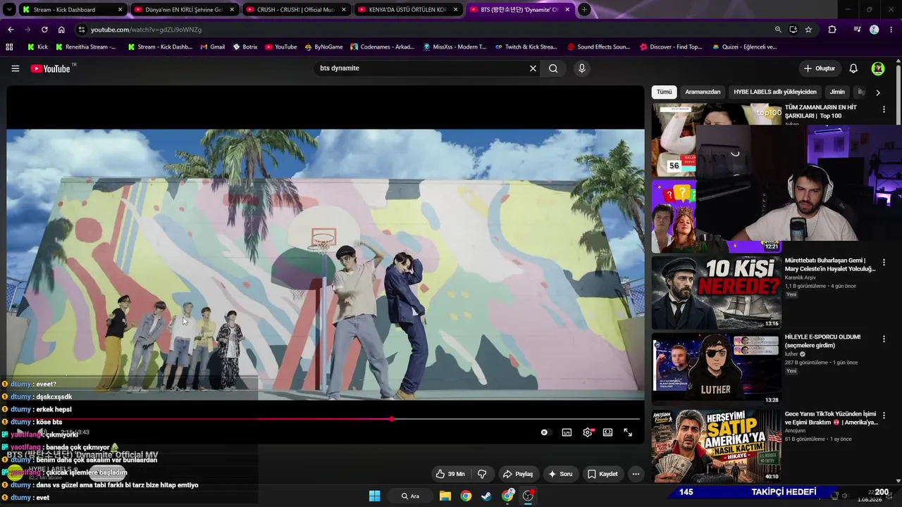Open the taskbar Ara search box

tap(411, 496)
